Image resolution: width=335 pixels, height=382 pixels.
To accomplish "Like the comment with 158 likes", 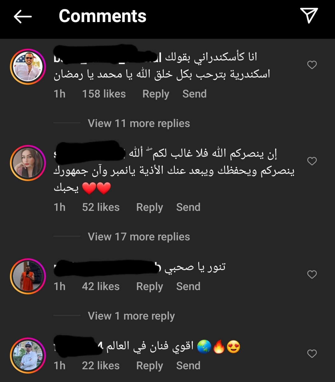I will click(312, 65).
